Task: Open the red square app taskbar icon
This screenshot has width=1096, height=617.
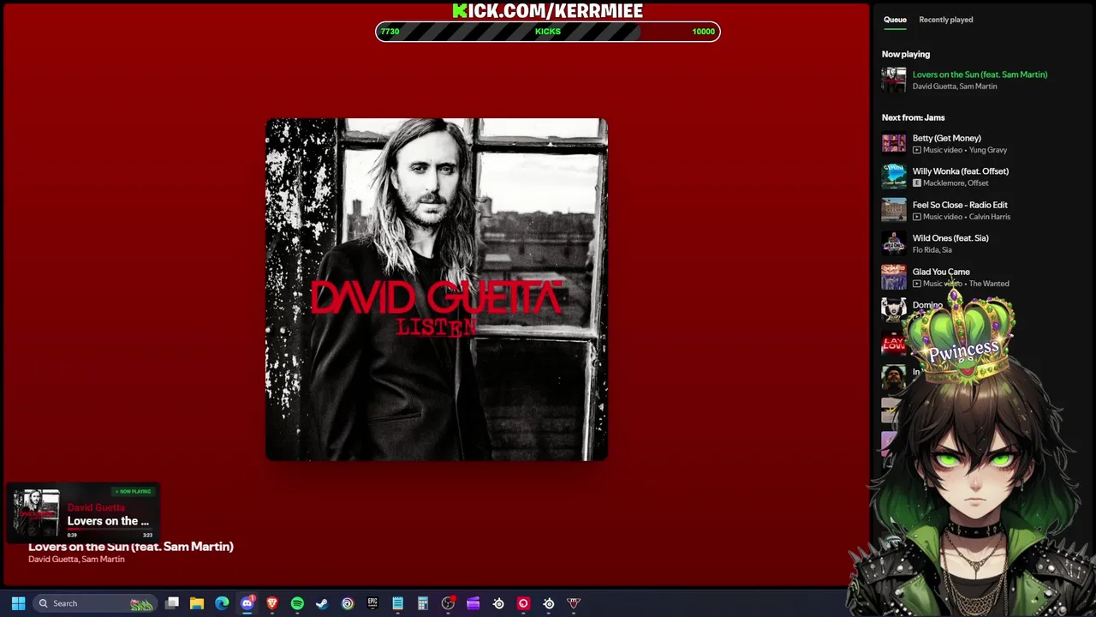Action: pyautogui.click(x=523, y=603)
